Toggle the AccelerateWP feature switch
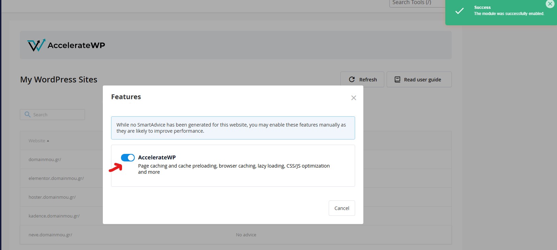This screenshot has height=250, width=557. (128, 157)
